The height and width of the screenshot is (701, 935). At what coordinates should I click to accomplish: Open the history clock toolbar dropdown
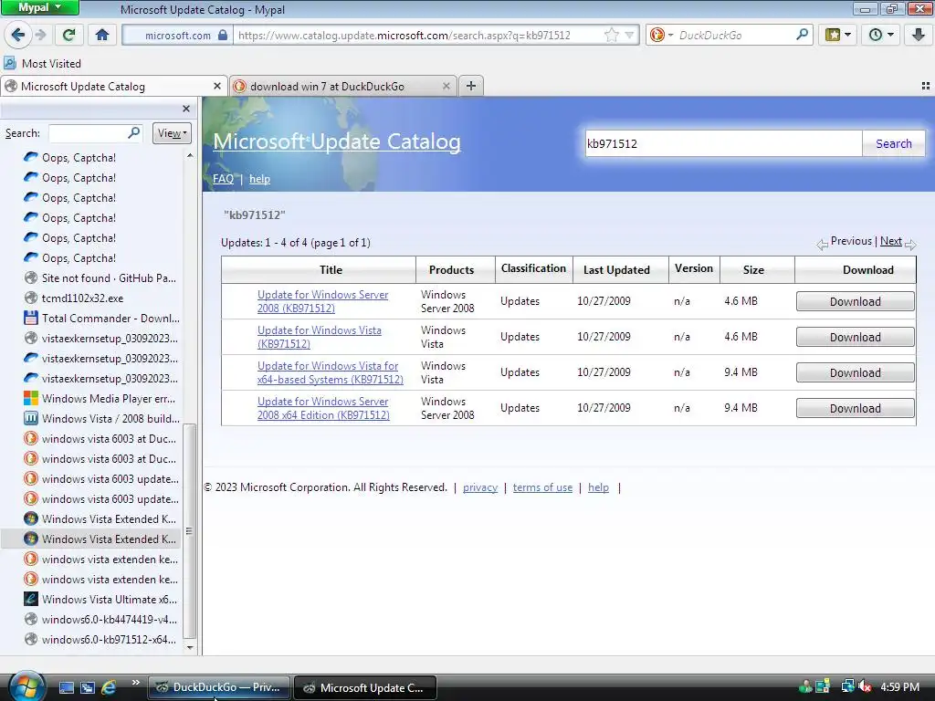tap(881, 35)
